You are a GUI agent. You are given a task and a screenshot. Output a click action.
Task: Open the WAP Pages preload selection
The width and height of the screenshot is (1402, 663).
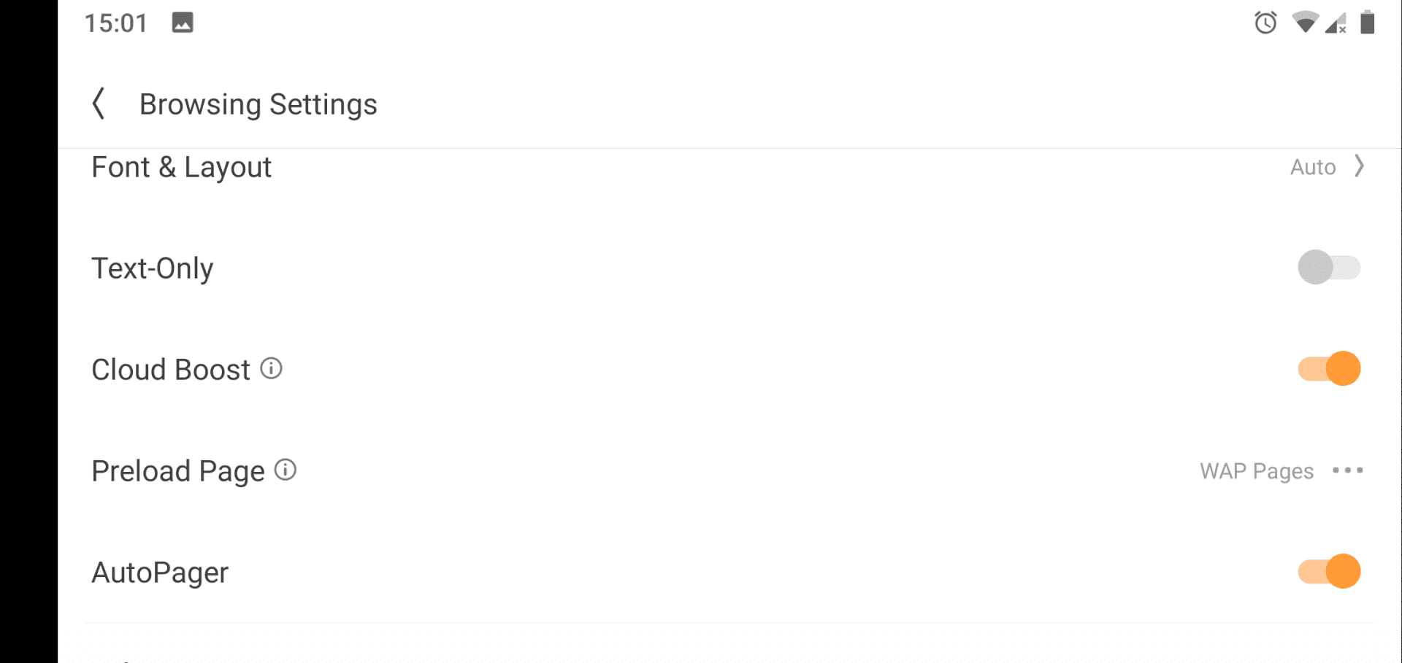(x=1256, y=471)
